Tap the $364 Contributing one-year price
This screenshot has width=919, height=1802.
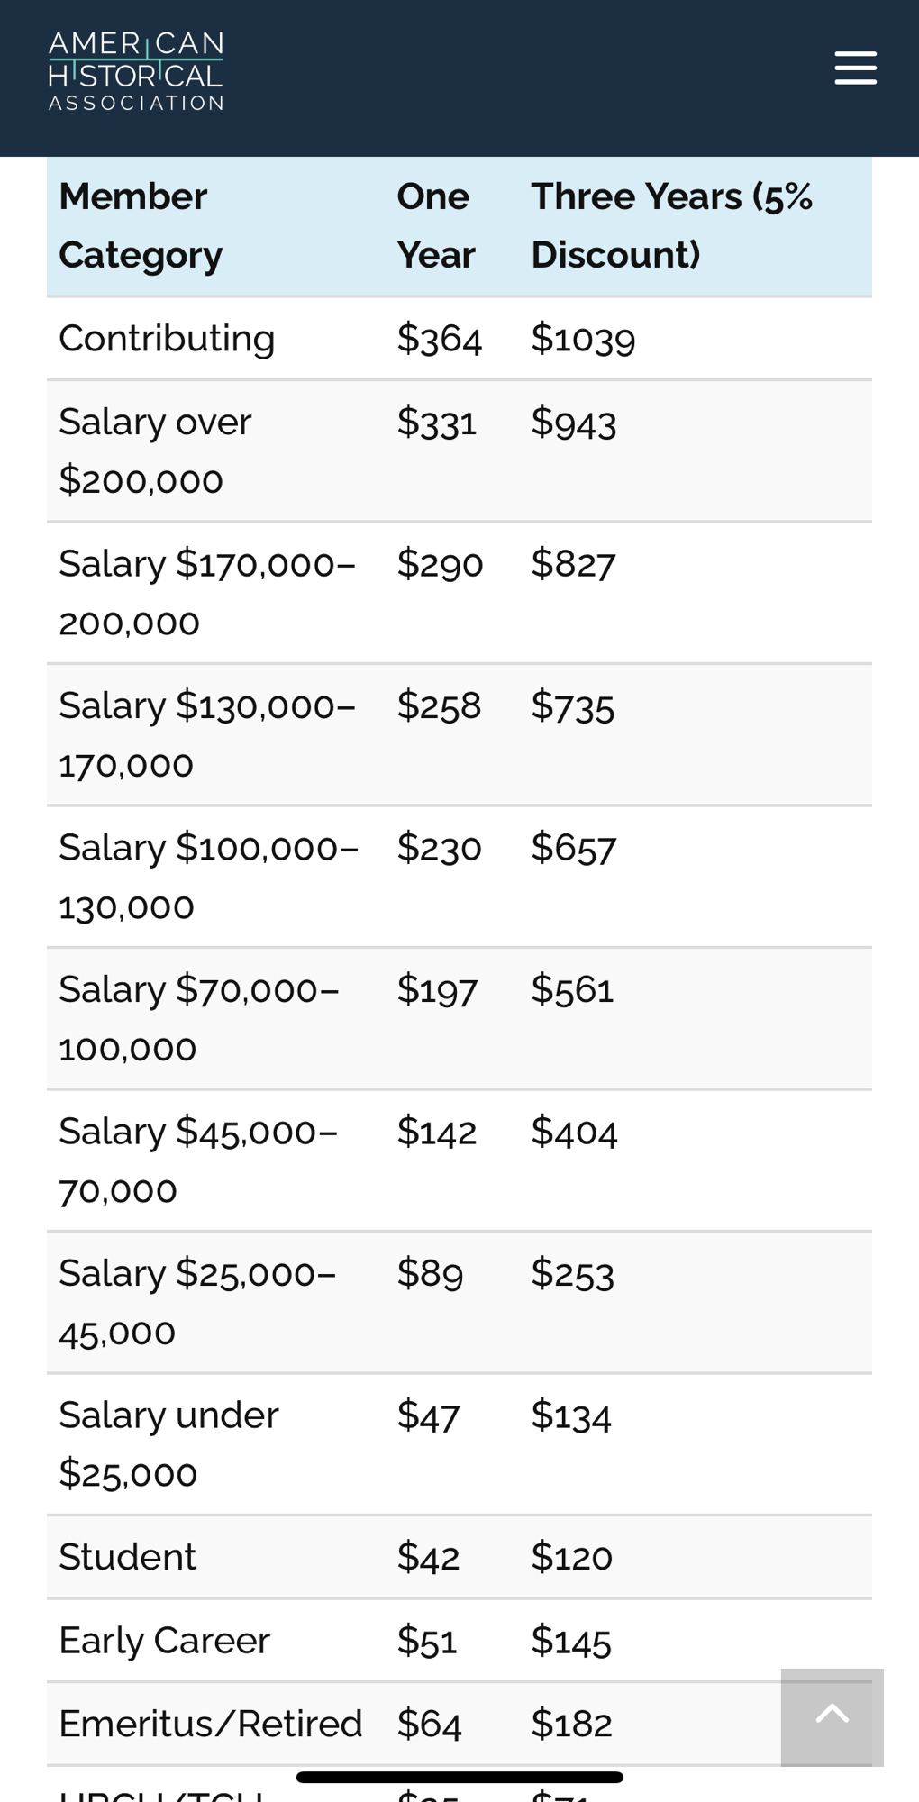coord(439,339)
